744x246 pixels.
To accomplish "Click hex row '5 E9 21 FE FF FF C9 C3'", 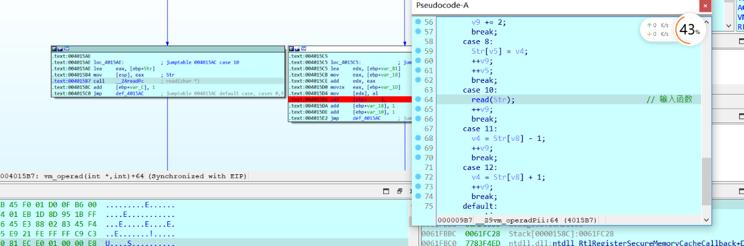I will [48, 234].
